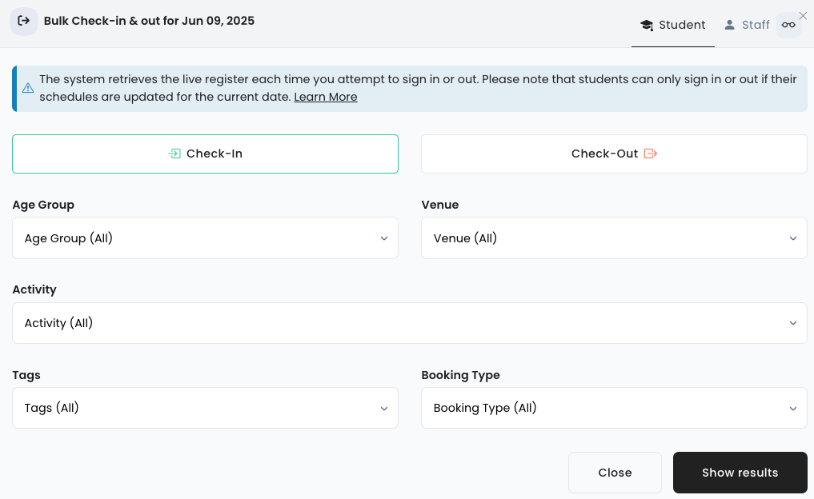Click the green Check-In arrow icon

pyautogui.click(x=174, y=154)
